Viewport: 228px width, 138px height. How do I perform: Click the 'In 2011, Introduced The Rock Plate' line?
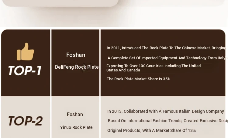tap(167, 48)
